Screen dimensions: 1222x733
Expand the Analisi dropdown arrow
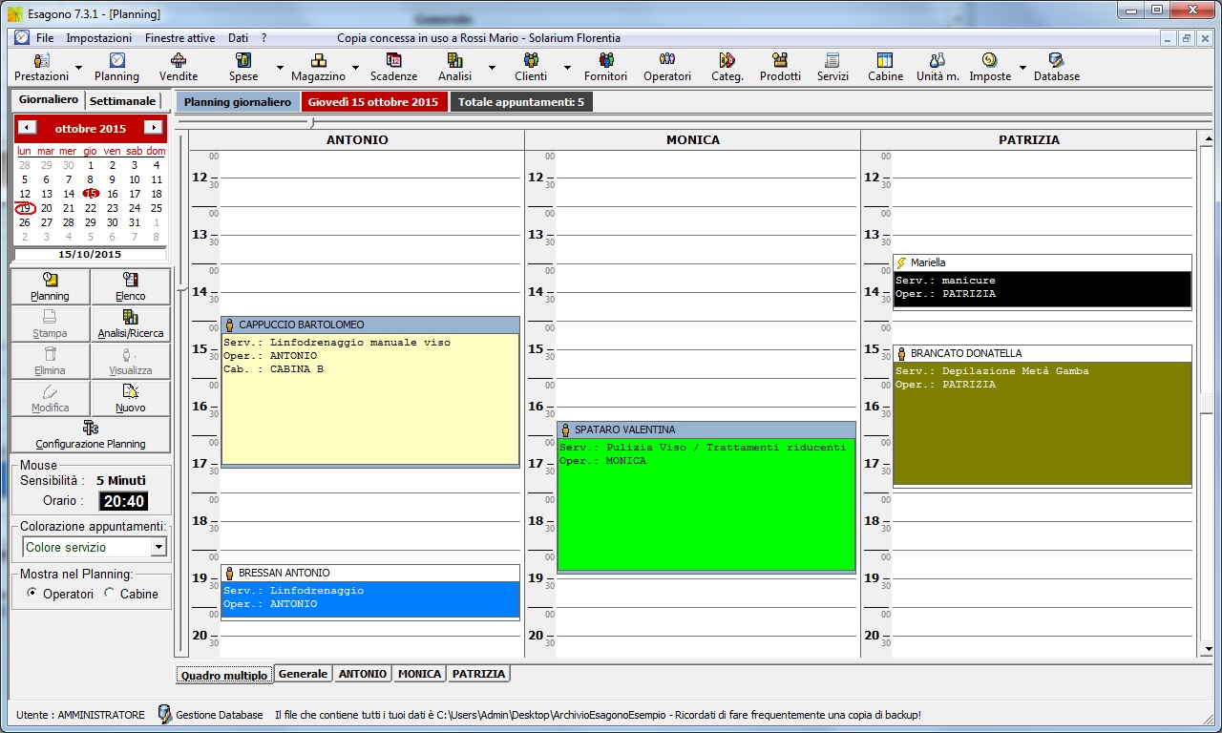[x=492, y=68]
